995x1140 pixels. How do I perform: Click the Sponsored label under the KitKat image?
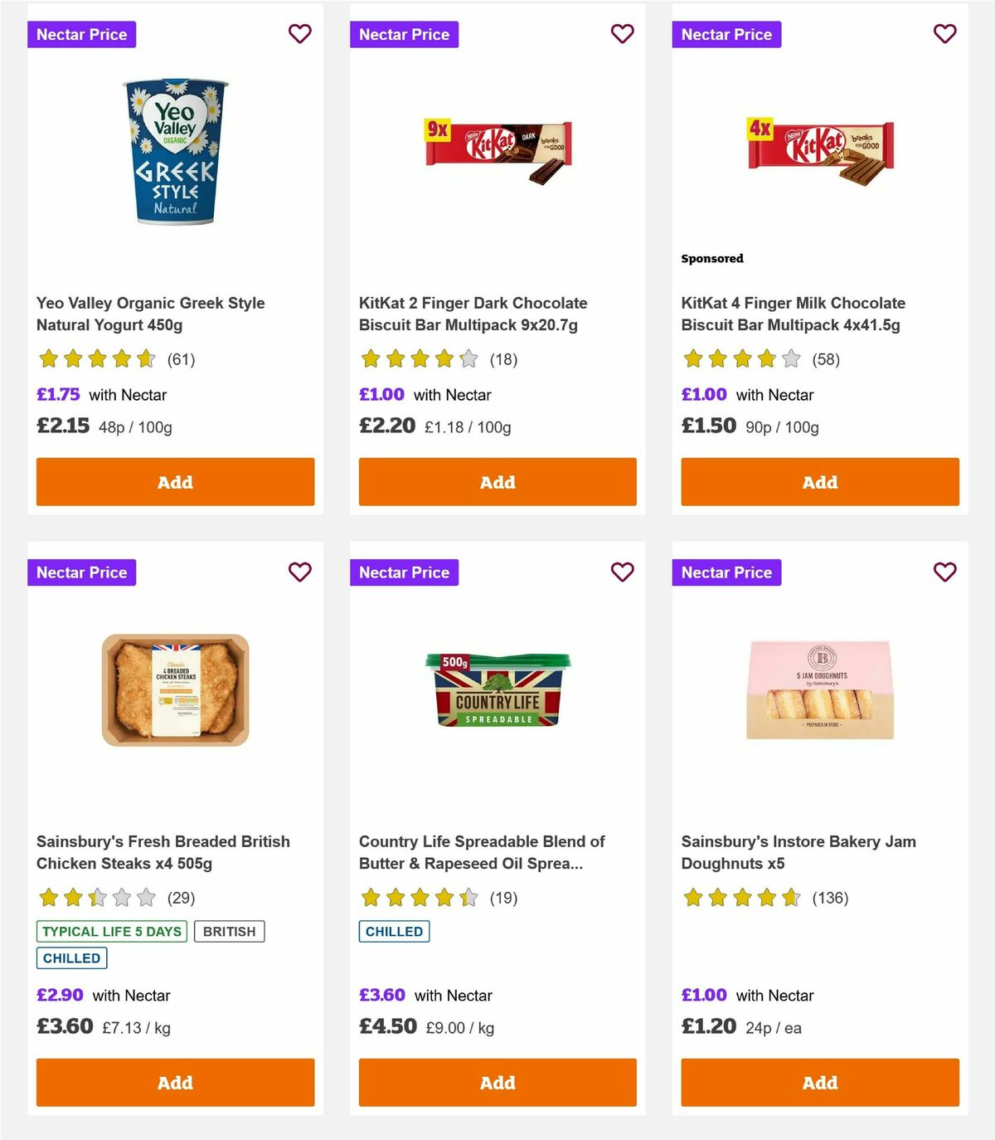click(711, 258)
